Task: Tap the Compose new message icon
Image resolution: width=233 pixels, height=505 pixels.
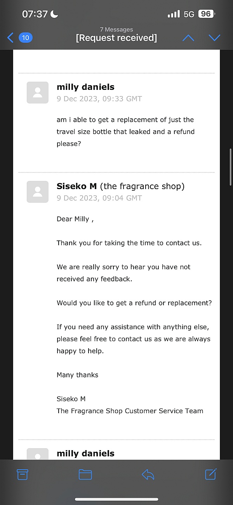Action: pos(210,474)
